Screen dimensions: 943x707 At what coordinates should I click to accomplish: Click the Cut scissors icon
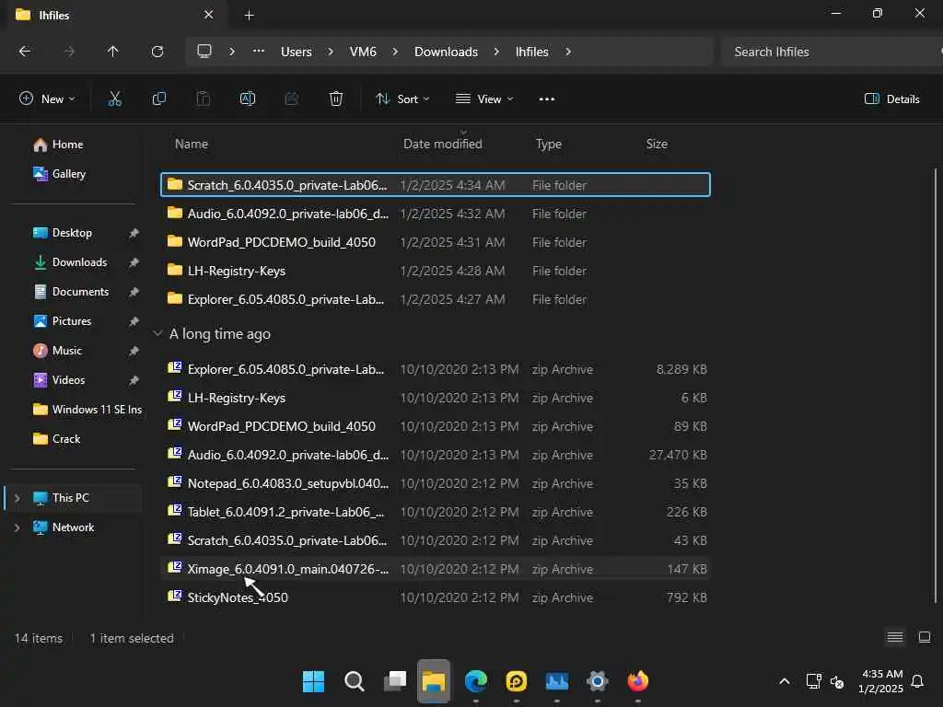pyautogui.click(x=114, y=99)
